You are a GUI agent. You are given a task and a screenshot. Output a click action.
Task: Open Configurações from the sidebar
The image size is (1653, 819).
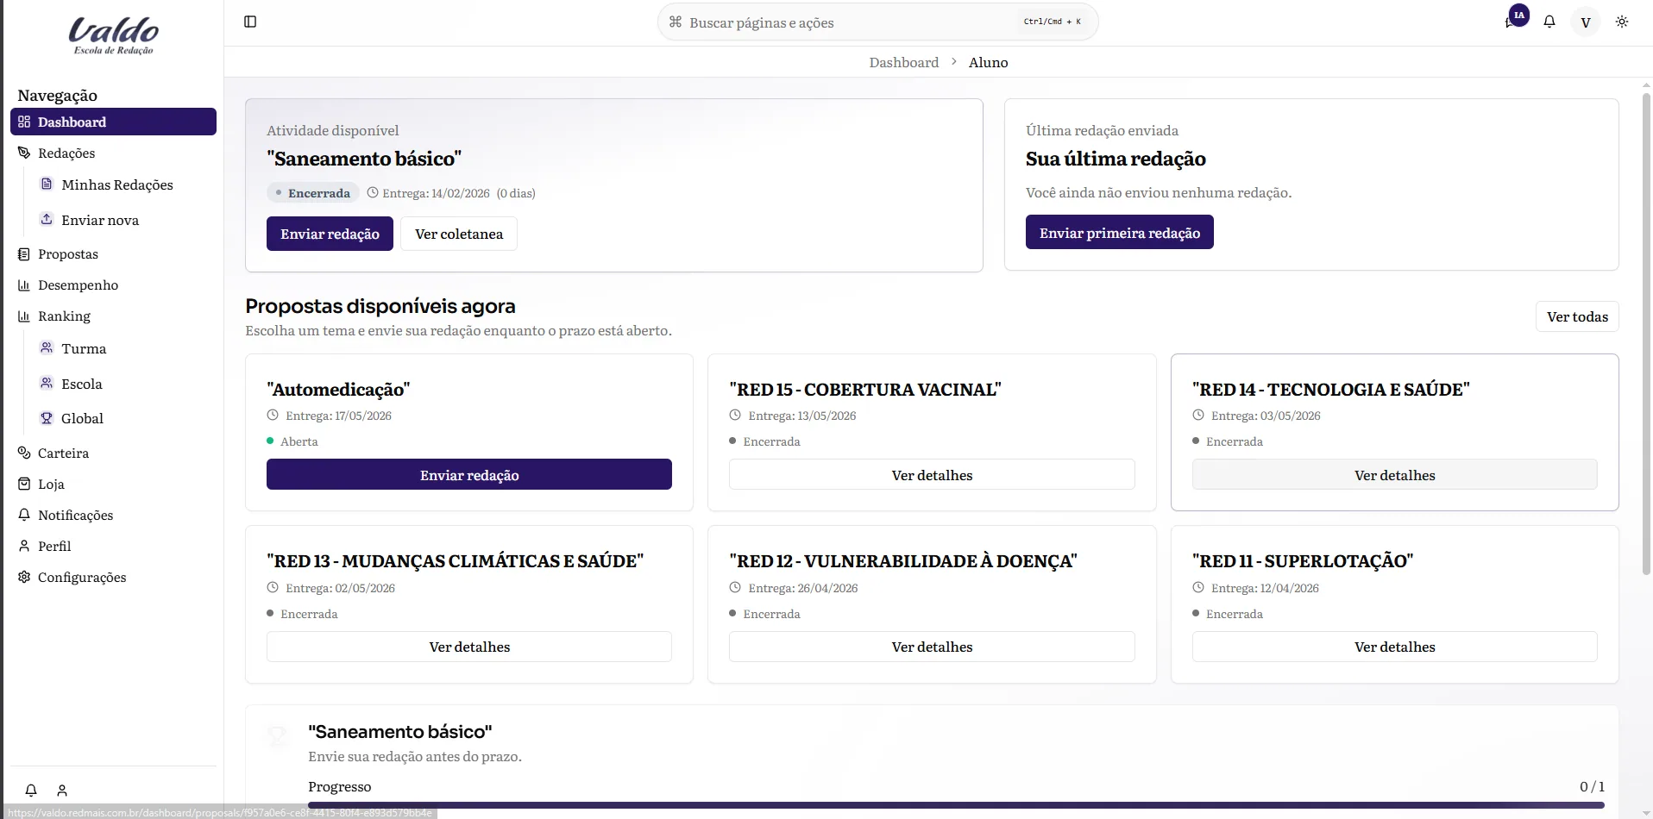tap(113, 577)
